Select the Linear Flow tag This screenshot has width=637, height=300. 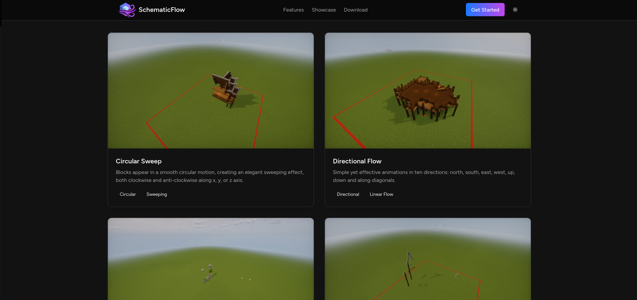coord(381,194)
